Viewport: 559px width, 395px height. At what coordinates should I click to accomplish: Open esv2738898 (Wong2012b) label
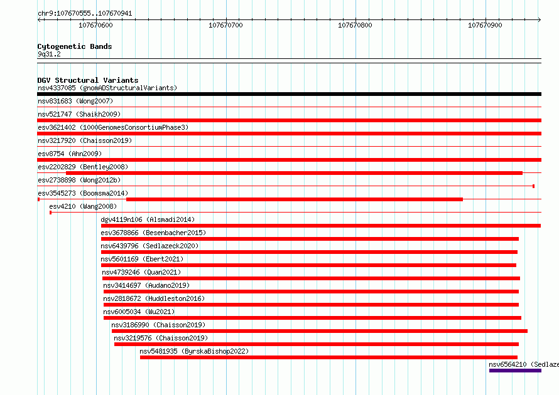79,180
